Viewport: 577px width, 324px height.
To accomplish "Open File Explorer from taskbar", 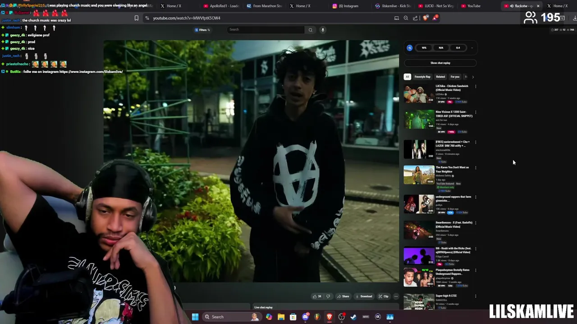I will (x=281, y=317).
